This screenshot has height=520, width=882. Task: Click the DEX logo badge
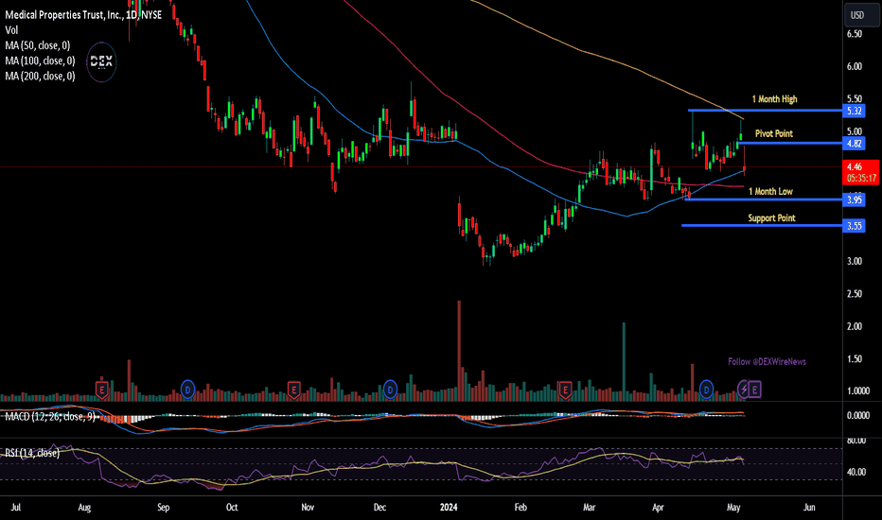tap(101, 61)
